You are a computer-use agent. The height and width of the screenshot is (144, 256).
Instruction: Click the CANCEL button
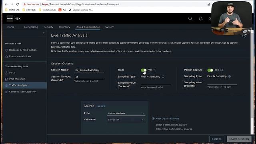click(217, 139)
